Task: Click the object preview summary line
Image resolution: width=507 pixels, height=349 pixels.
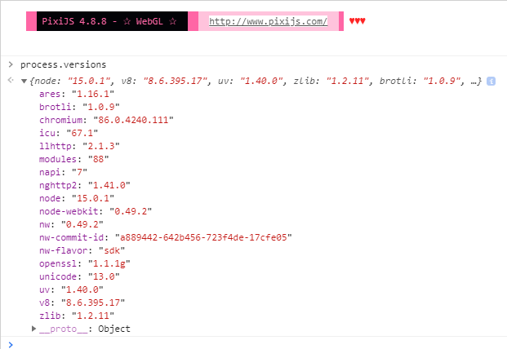Action: tap(256, 81)
